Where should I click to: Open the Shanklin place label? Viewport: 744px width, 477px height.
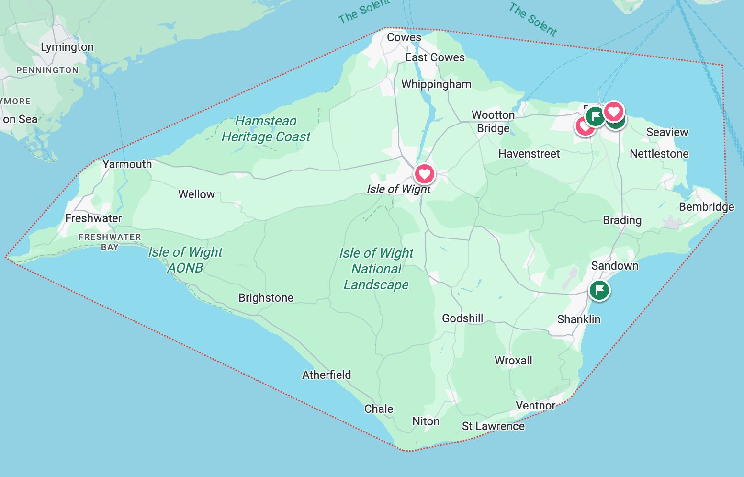point(579,319)
